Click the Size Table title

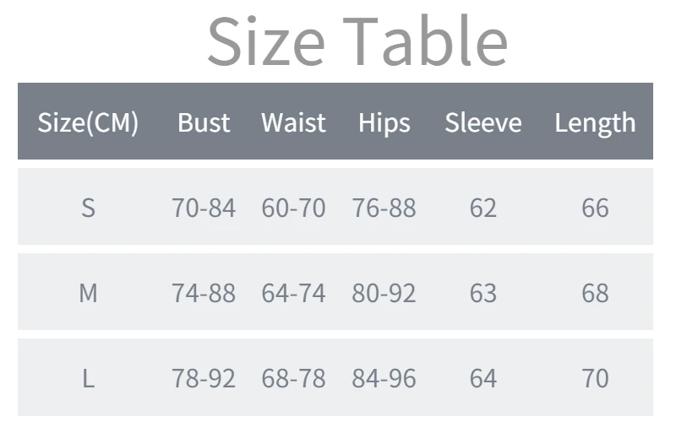[357, 41]
